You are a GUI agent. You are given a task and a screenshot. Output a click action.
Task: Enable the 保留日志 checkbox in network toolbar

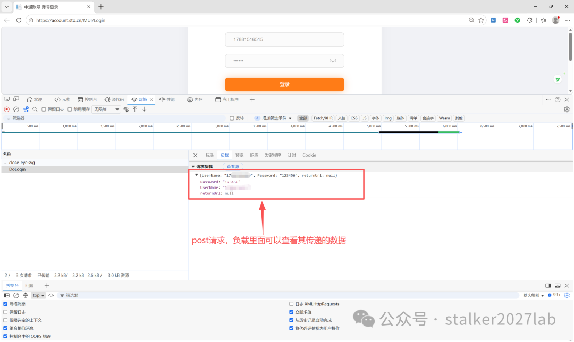pos(44,109)
